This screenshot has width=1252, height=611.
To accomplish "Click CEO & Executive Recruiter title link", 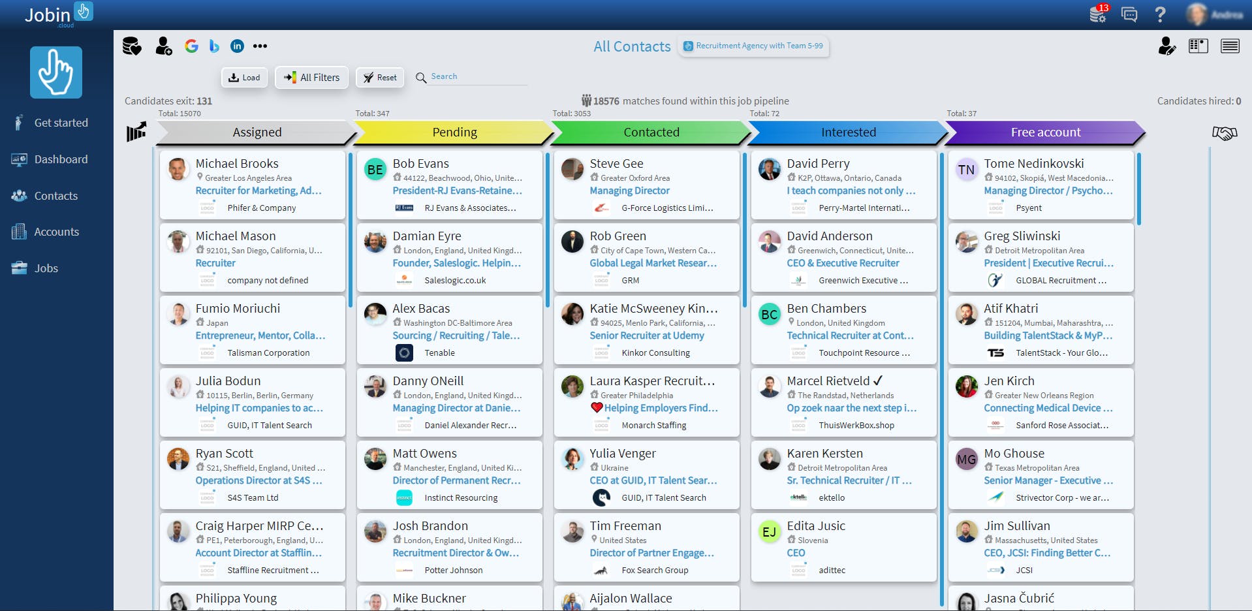I will tap(843, 263).
